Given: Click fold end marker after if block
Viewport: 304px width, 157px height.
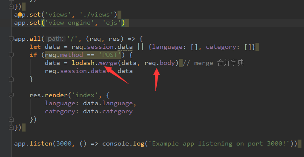Looking at the screenshot, I should coord(11,79).
